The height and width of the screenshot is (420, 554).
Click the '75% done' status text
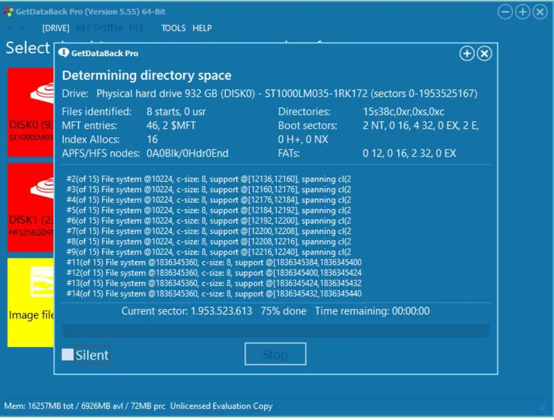click(283, 311)
